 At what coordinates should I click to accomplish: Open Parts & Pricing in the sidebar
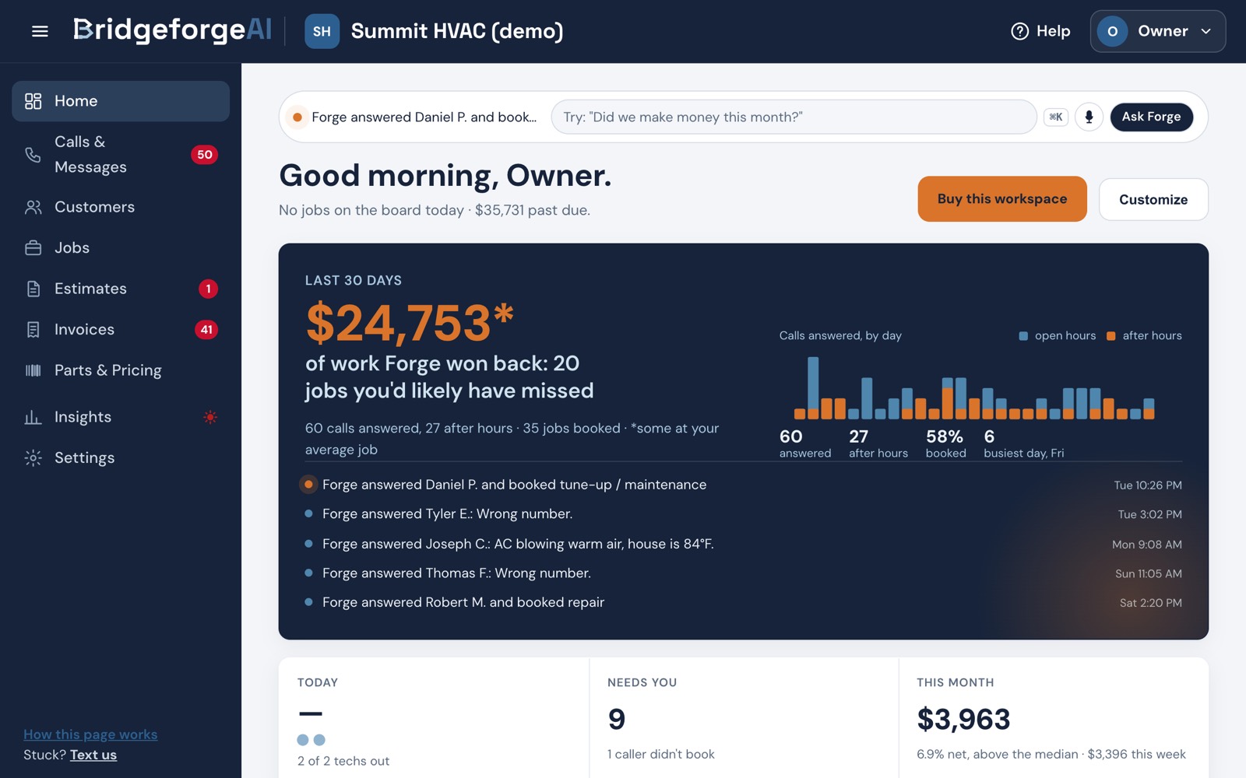(x=121, y=370)
